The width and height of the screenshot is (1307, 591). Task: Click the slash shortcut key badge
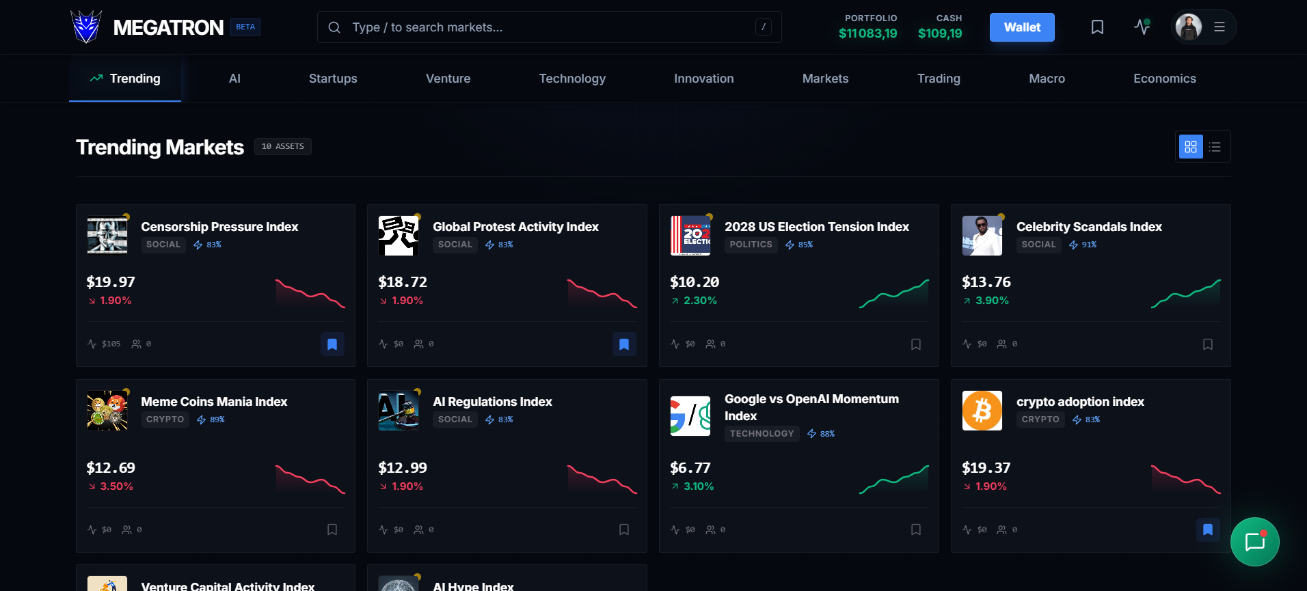coord(764,27)
